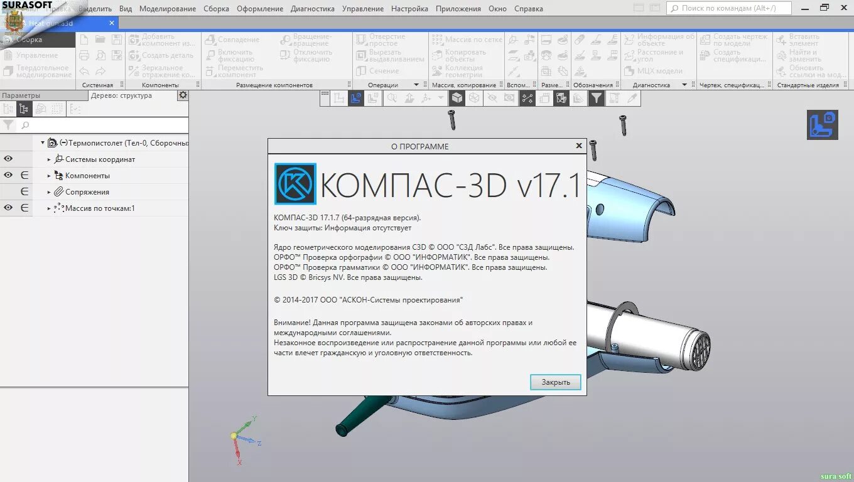Viewport: 854px width, 482px height.
Task: Open the Оформление menu
Action: pos(260,9)
